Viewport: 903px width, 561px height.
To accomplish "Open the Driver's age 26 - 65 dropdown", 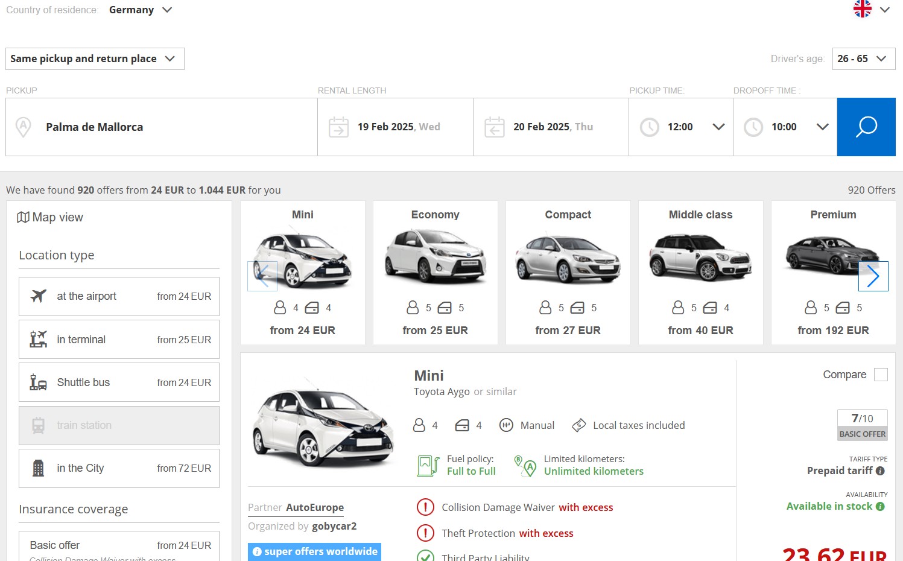I will pos(863,59).
